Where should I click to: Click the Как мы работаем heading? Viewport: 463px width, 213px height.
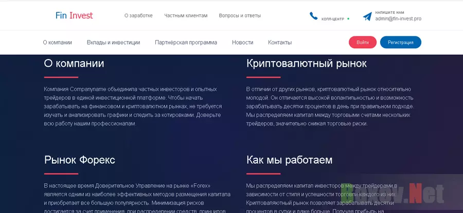[x=289, y=160]
